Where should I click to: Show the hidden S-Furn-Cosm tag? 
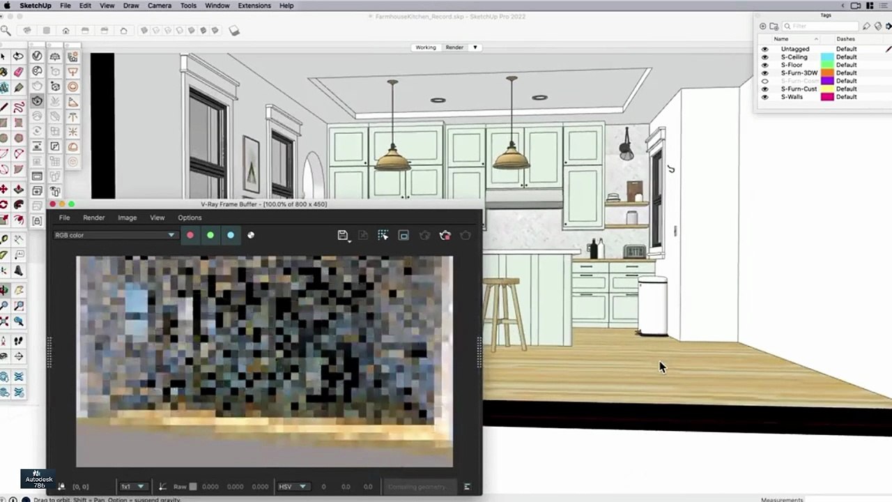click(x=764, y=81)
